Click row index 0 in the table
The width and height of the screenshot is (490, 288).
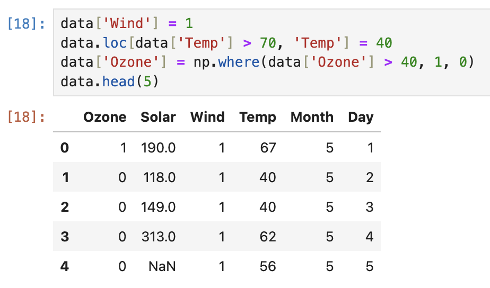[x=65, y=148]
